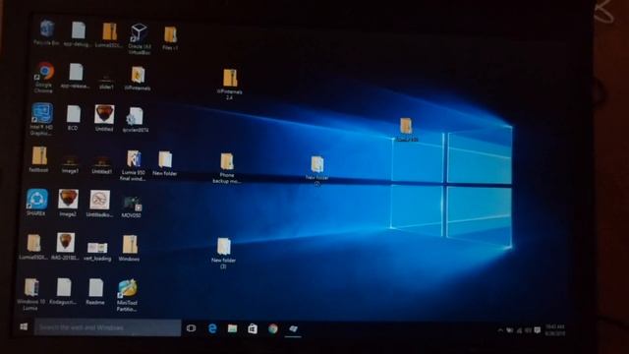Expand the hidden system tray icons chevron

tap(500, 330)
